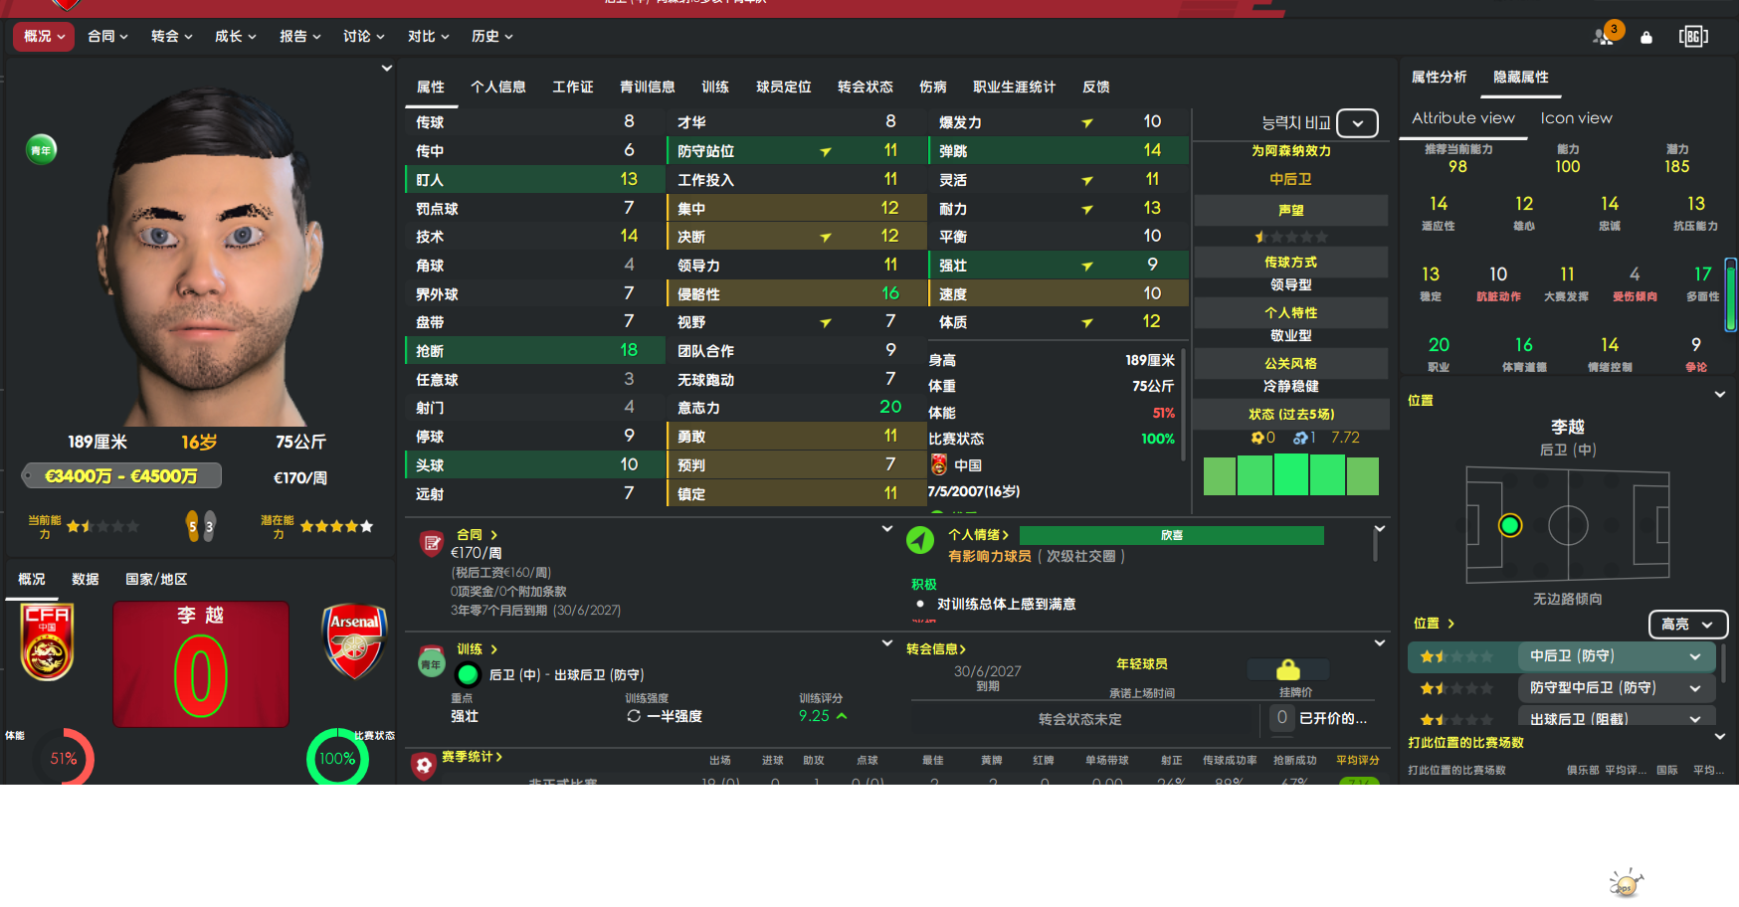Image resolution: width=1739 pixels, height=907 pixels.
Task: Click the CFA China national team badge
Action: (47, 642)
